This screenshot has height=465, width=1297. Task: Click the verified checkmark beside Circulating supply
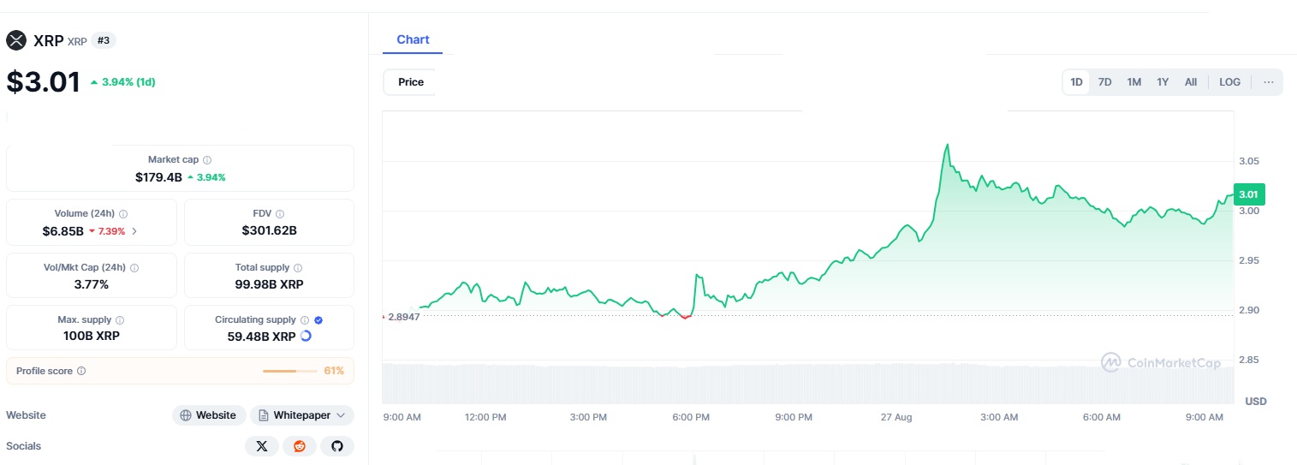pyautogui.click(x=318, y=320)
